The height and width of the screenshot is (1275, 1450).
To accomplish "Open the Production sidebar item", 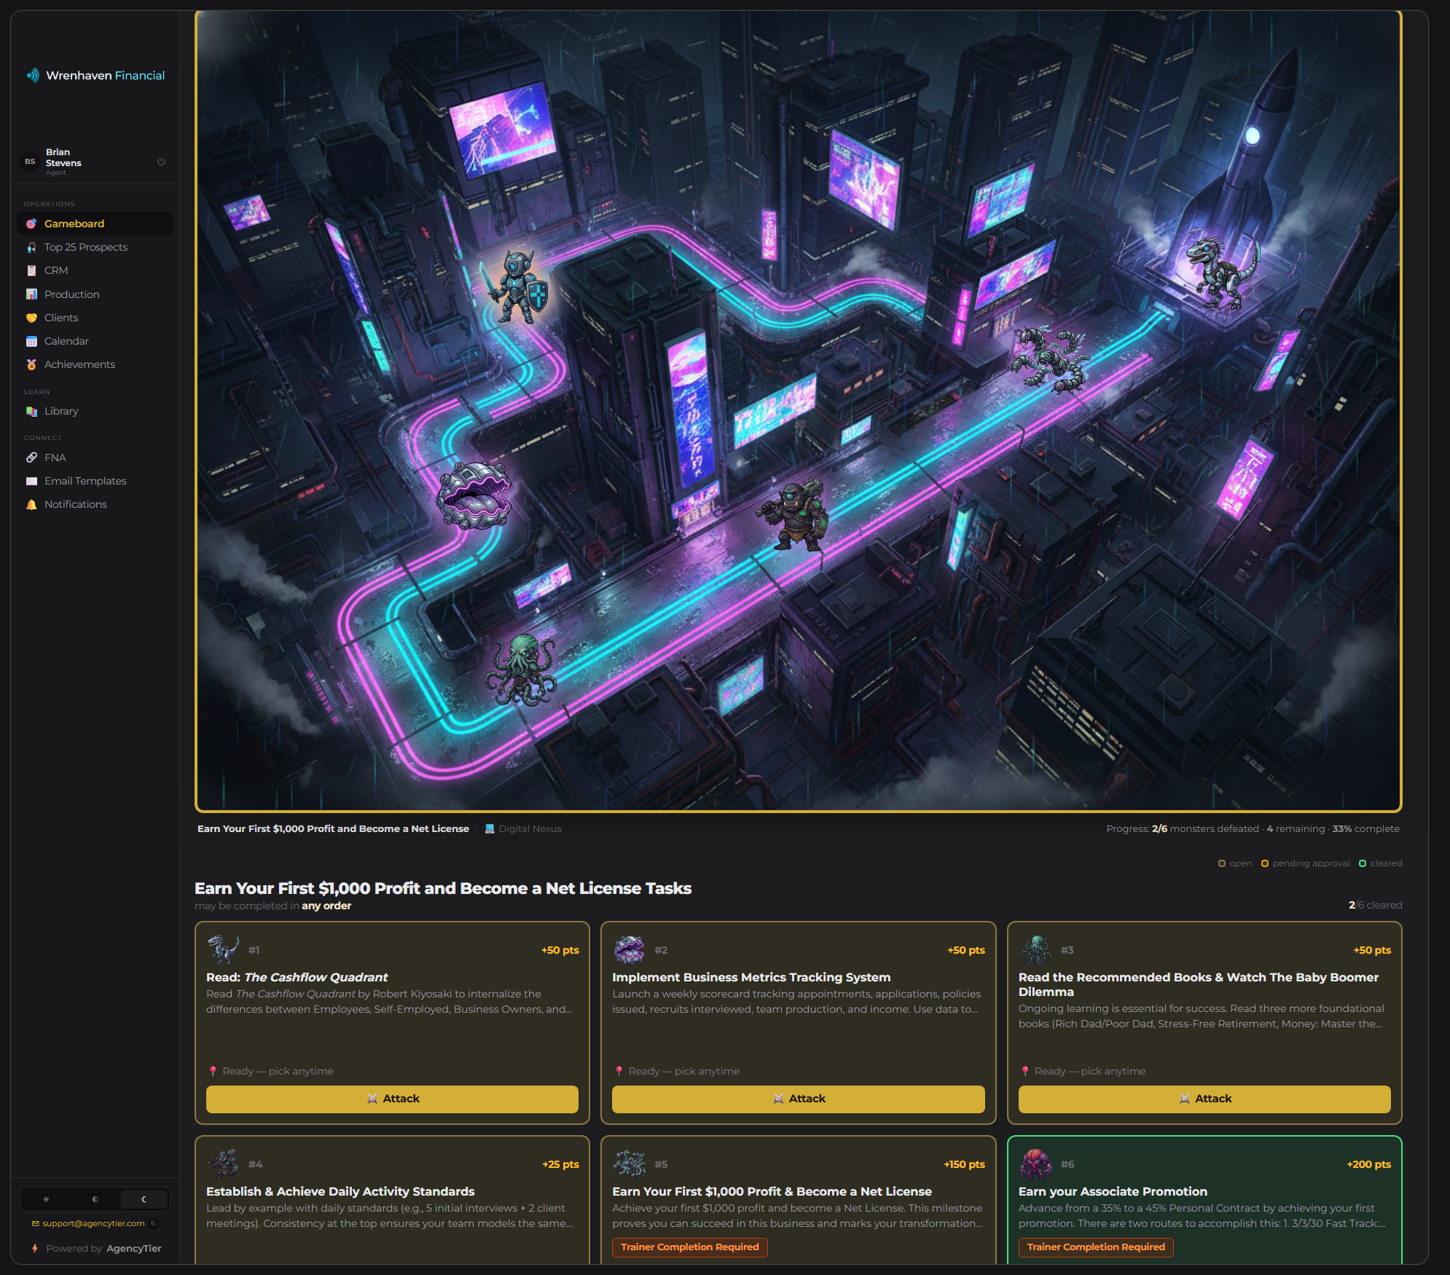I will (95, 294).
